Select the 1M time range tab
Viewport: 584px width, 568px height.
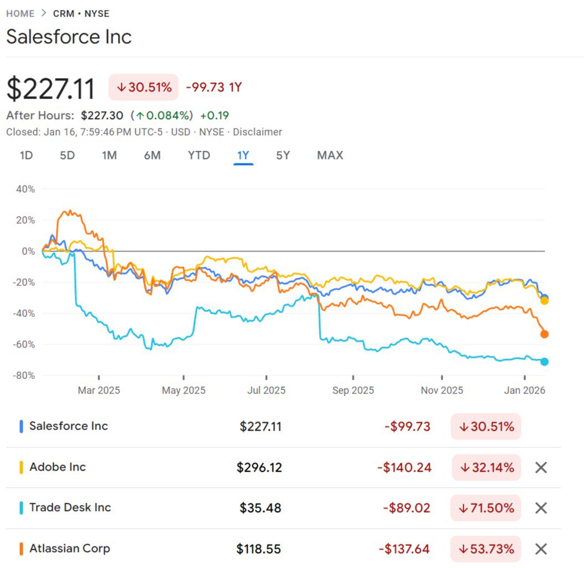pyautogui.click(x=109, y=155)
